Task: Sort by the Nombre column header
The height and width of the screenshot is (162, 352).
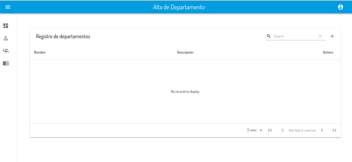Action: pos(40,52)
